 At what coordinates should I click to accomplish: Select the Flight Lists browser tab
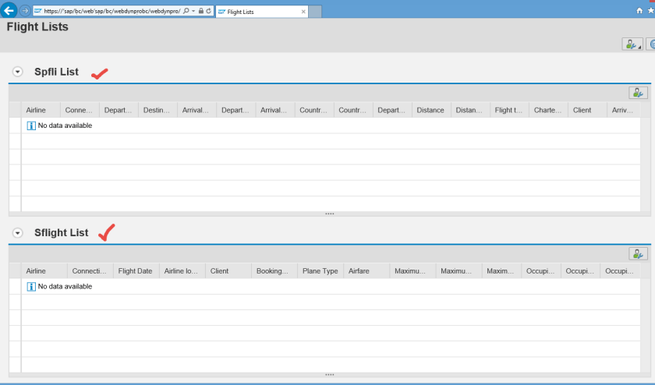point(261,12)
